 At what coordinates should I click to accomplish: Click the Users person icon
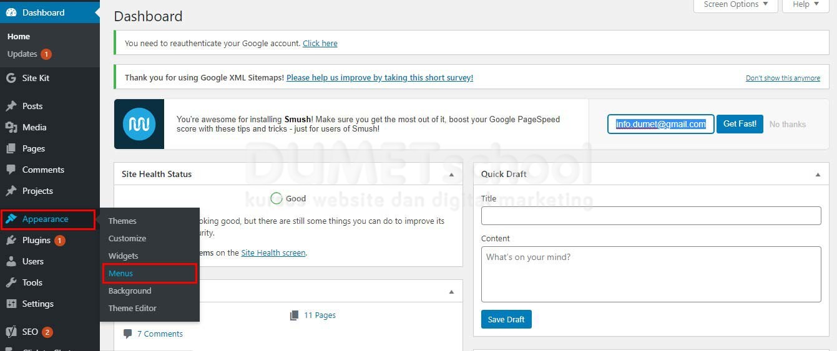click(x=11, y=261)
